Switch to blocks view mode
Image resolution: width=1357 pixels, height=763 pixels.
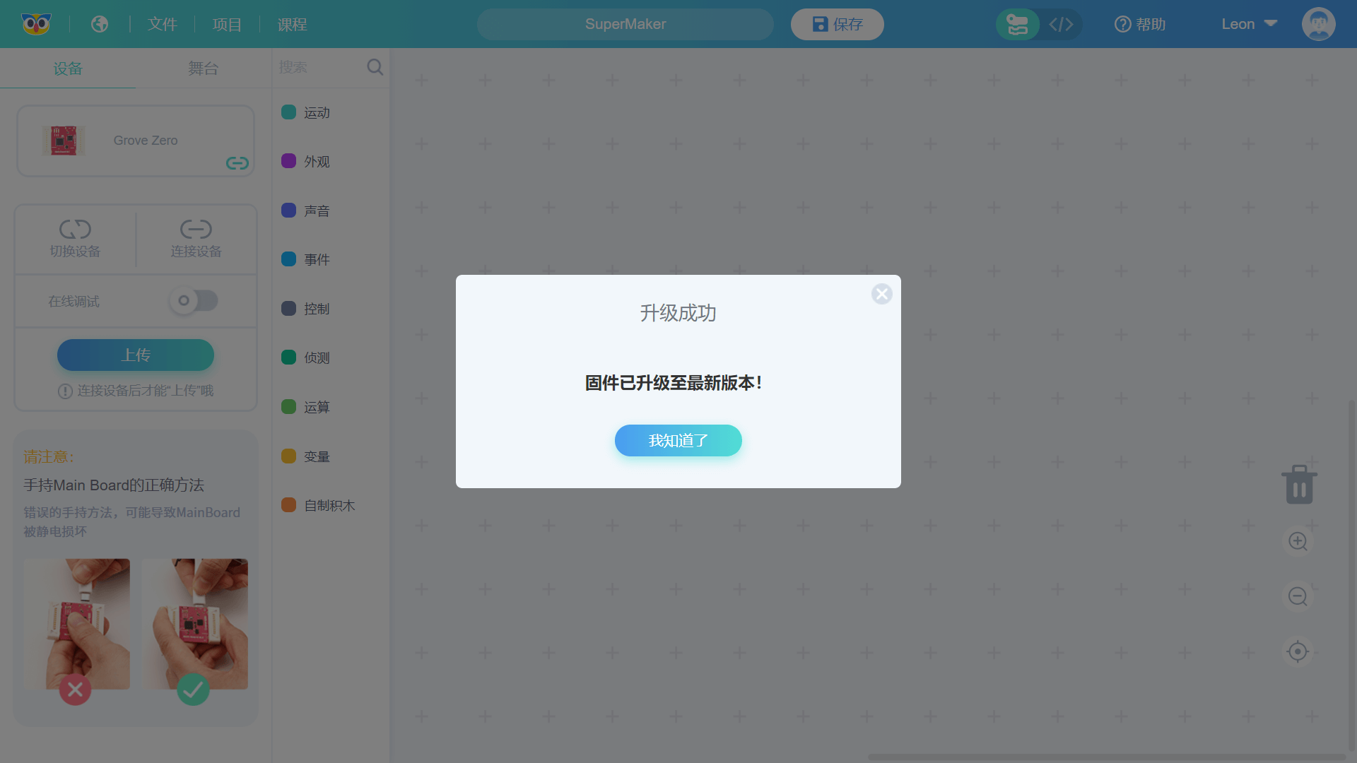1018,25
